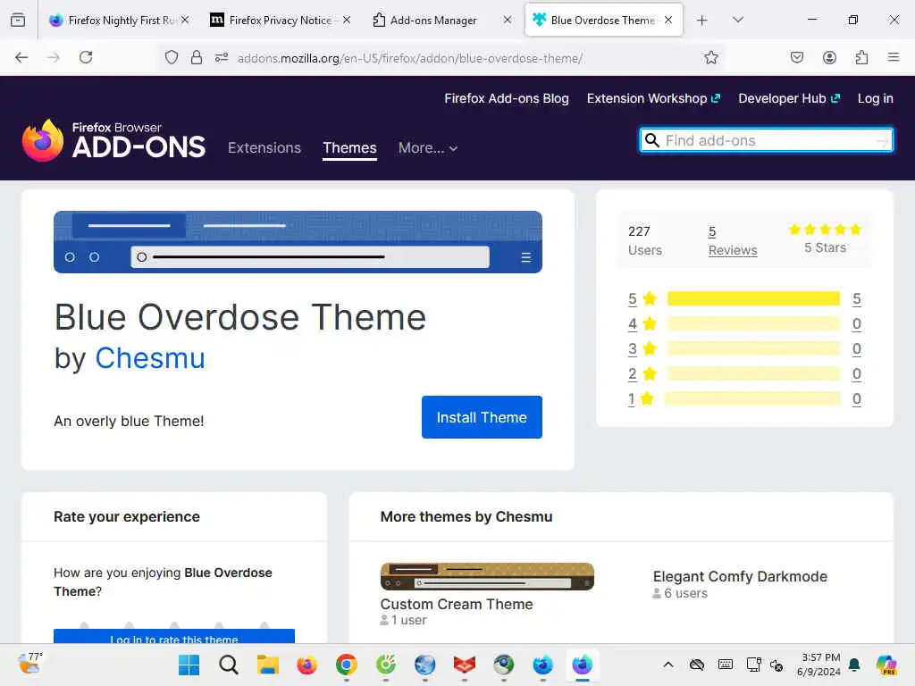The image size is (915, 686).
Task: Open Elegant Comfy Darkmode theme
Action: (739, 577)
